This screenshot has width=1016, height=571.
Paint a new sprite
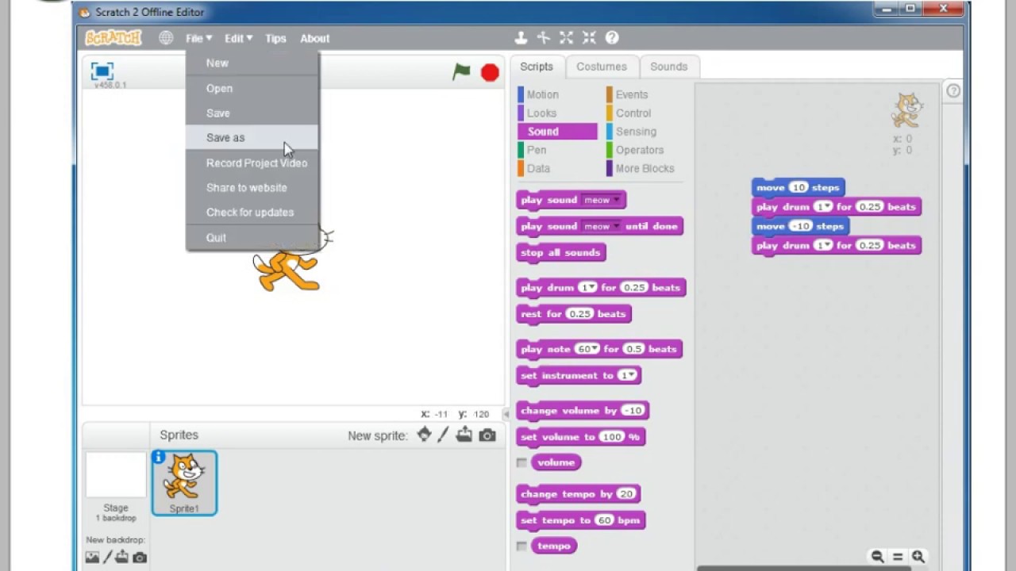click(x=443, y=435)
